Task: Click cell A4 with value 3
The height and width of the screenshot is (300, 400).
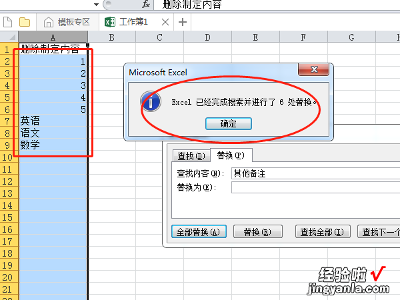Action: [x=53, y=85]
